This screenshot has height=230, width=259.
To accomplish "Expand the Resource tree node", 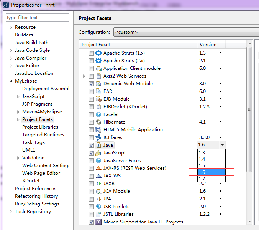I will (x=11, y=27).
